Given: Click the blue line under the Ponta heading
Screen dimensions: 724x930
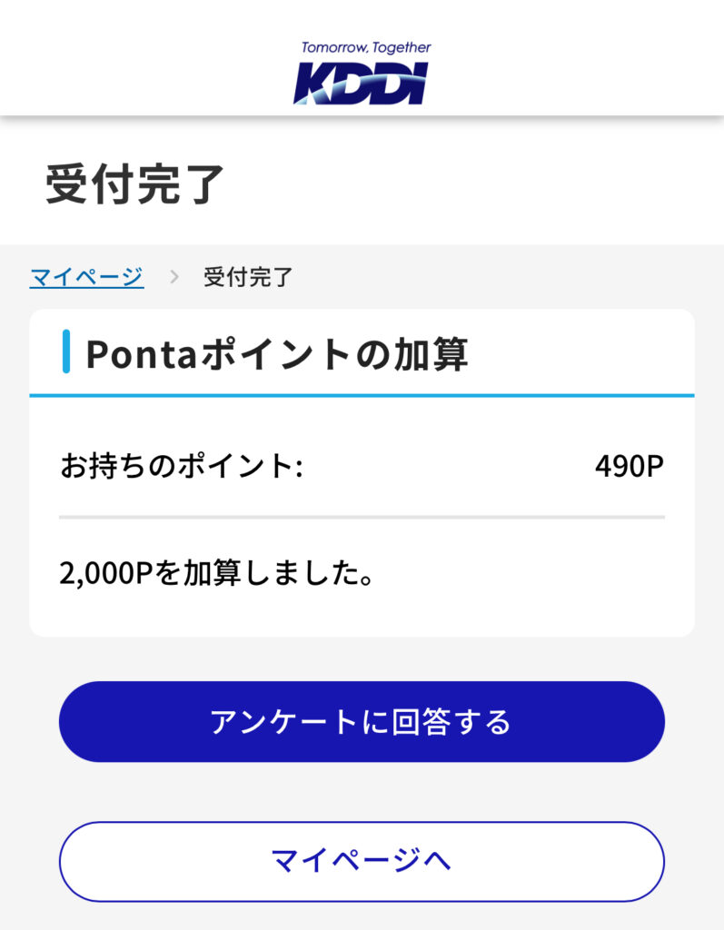Looking at the screenshot, I should pos(362,396).
